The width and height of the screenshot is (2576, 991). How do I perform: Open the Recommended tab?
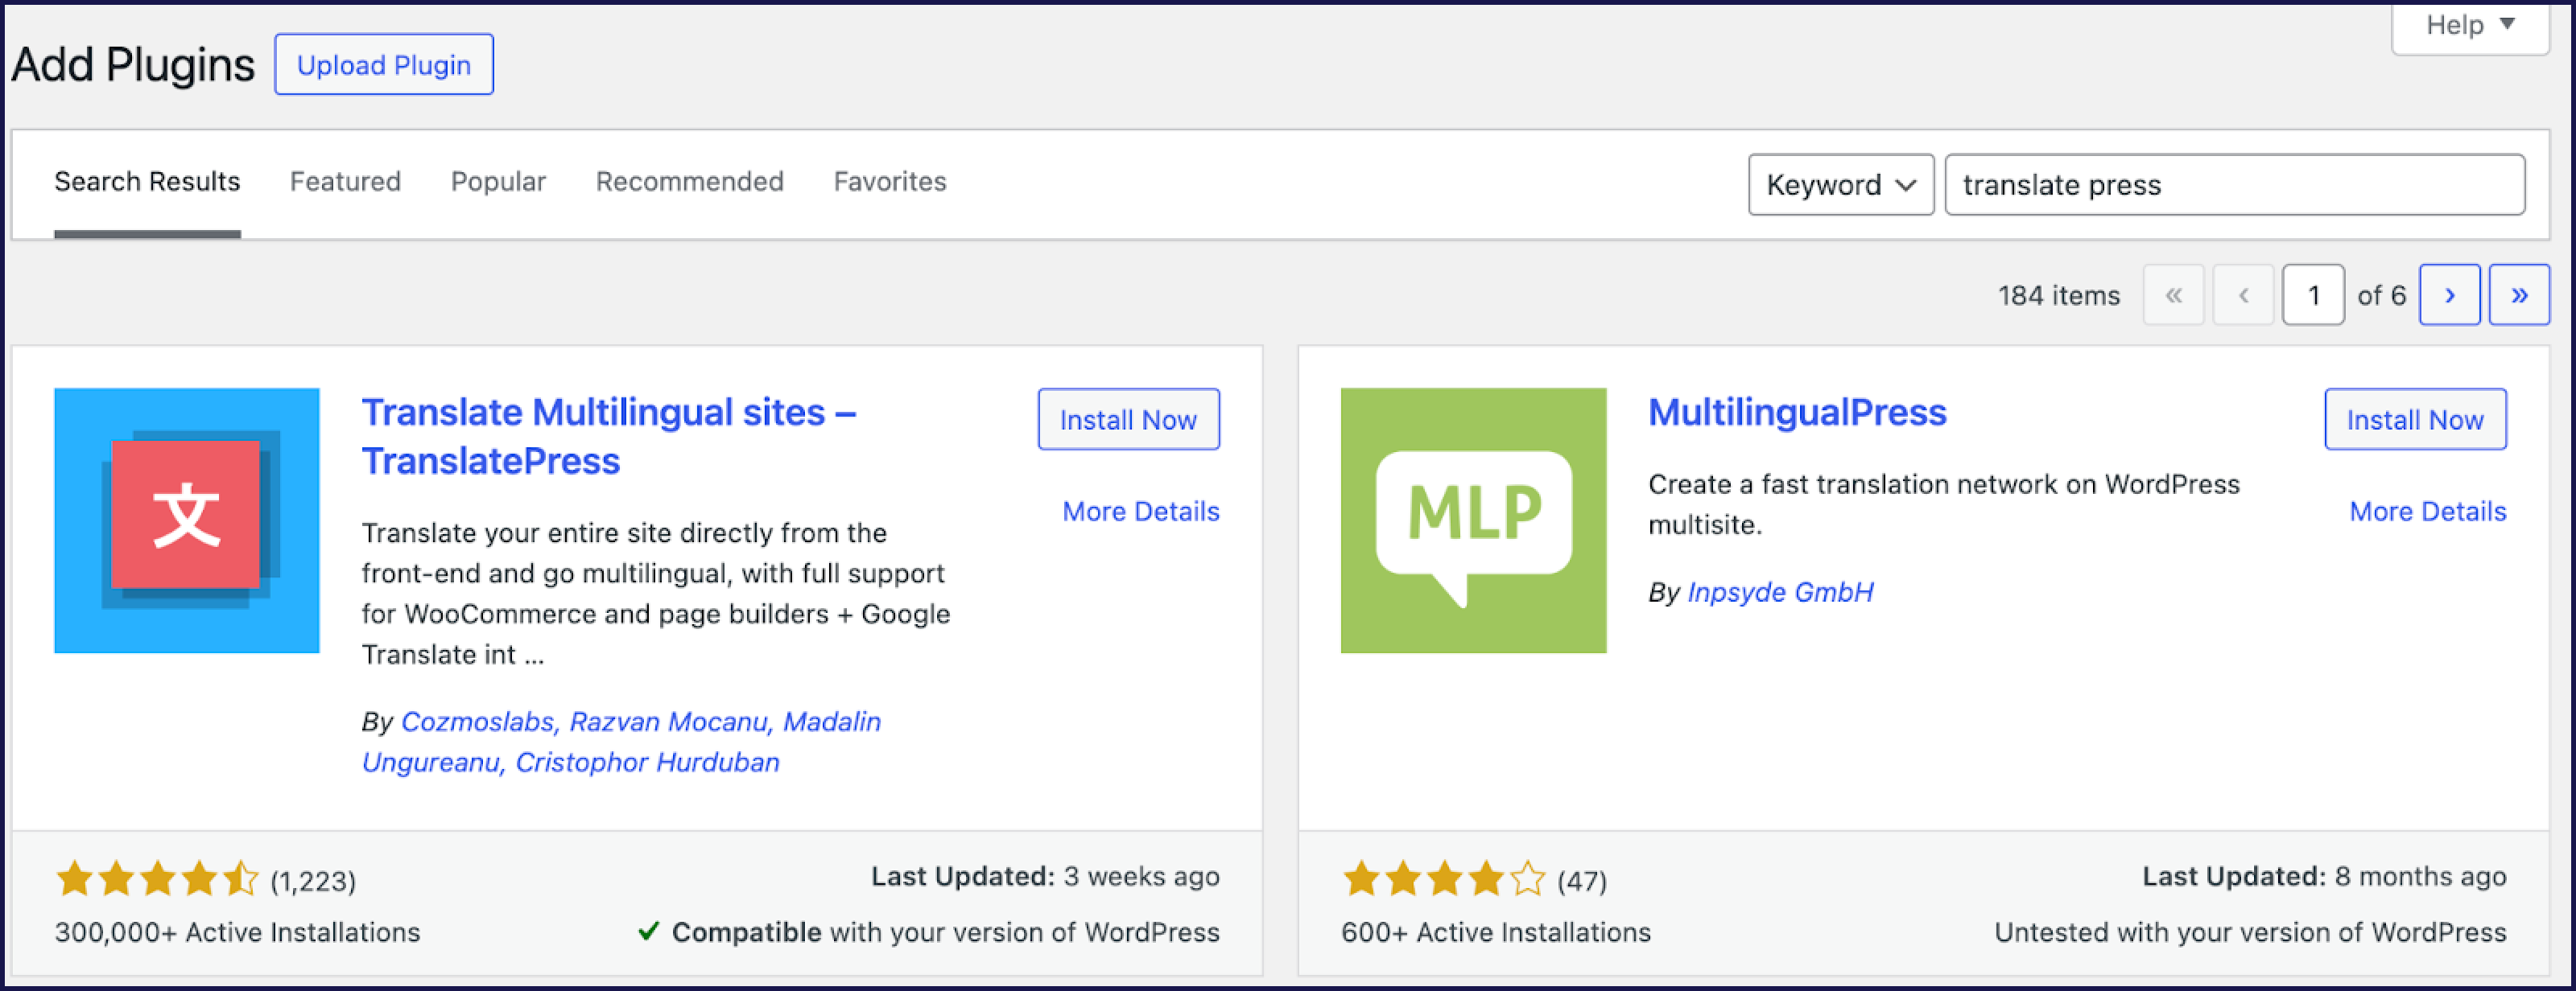(x=690, y=182)
